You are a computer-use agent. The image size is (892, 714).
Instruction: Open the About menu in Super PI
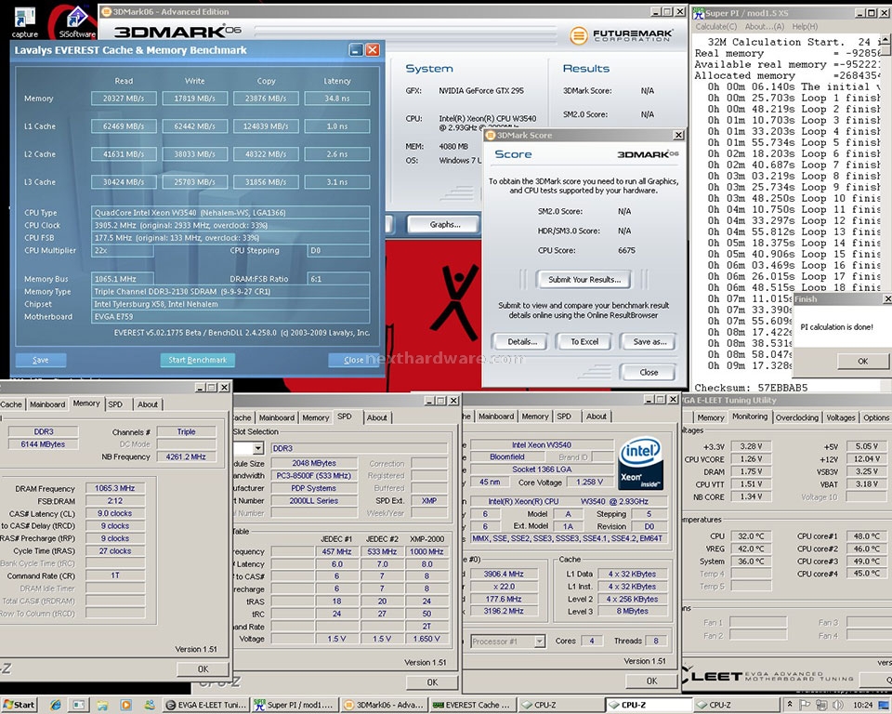point(765,27)
